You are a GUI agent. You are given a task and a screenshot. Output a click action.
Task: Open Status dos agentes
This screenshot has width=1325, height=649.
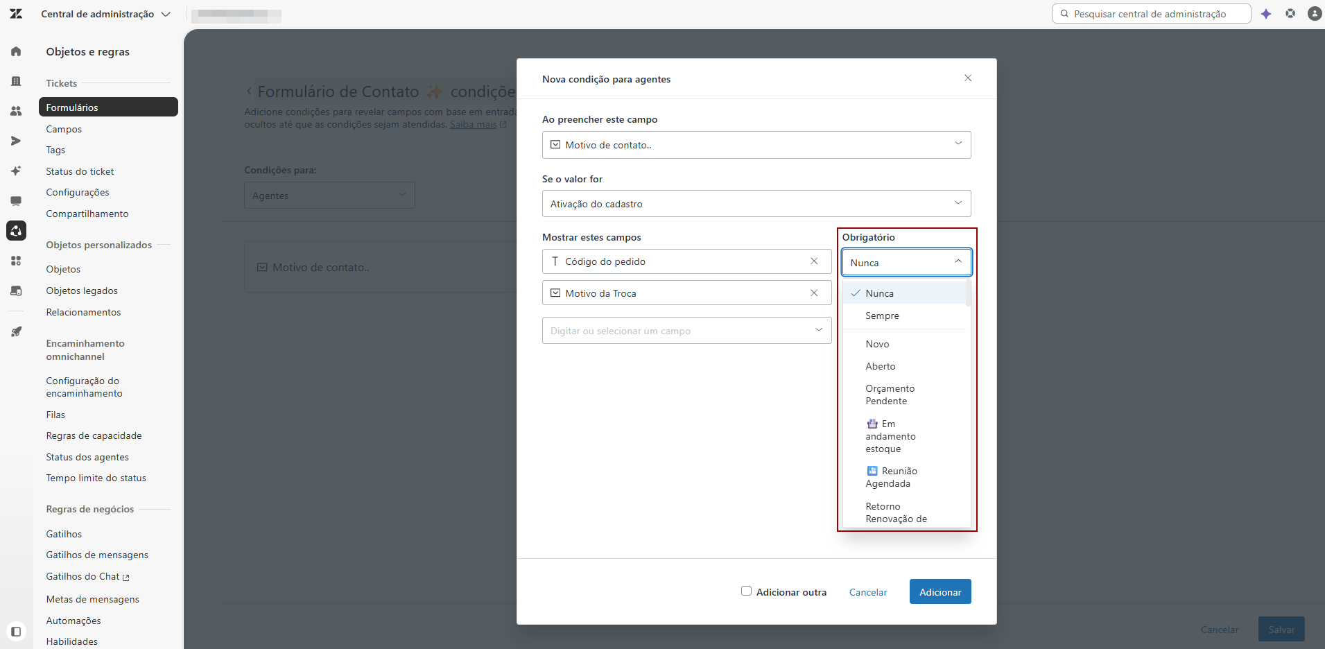click(87, 457)
